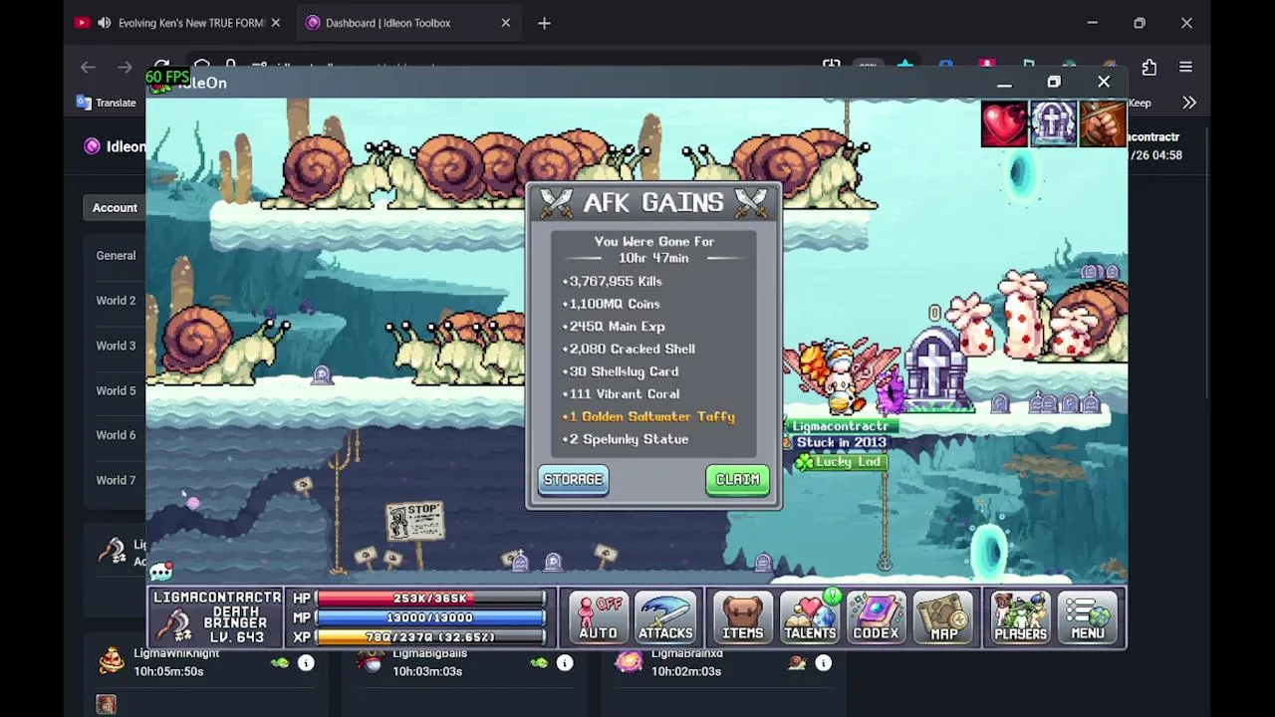Show more bookmarks chevron
1275x717 pixels.
pyautogui.click(x=1188, y=103)
